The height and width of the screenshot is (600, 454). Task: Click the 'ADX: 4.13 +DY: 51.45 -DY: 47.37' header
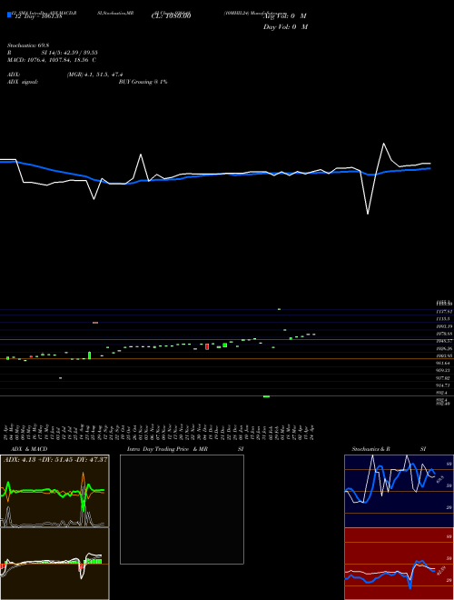point(54,459)
